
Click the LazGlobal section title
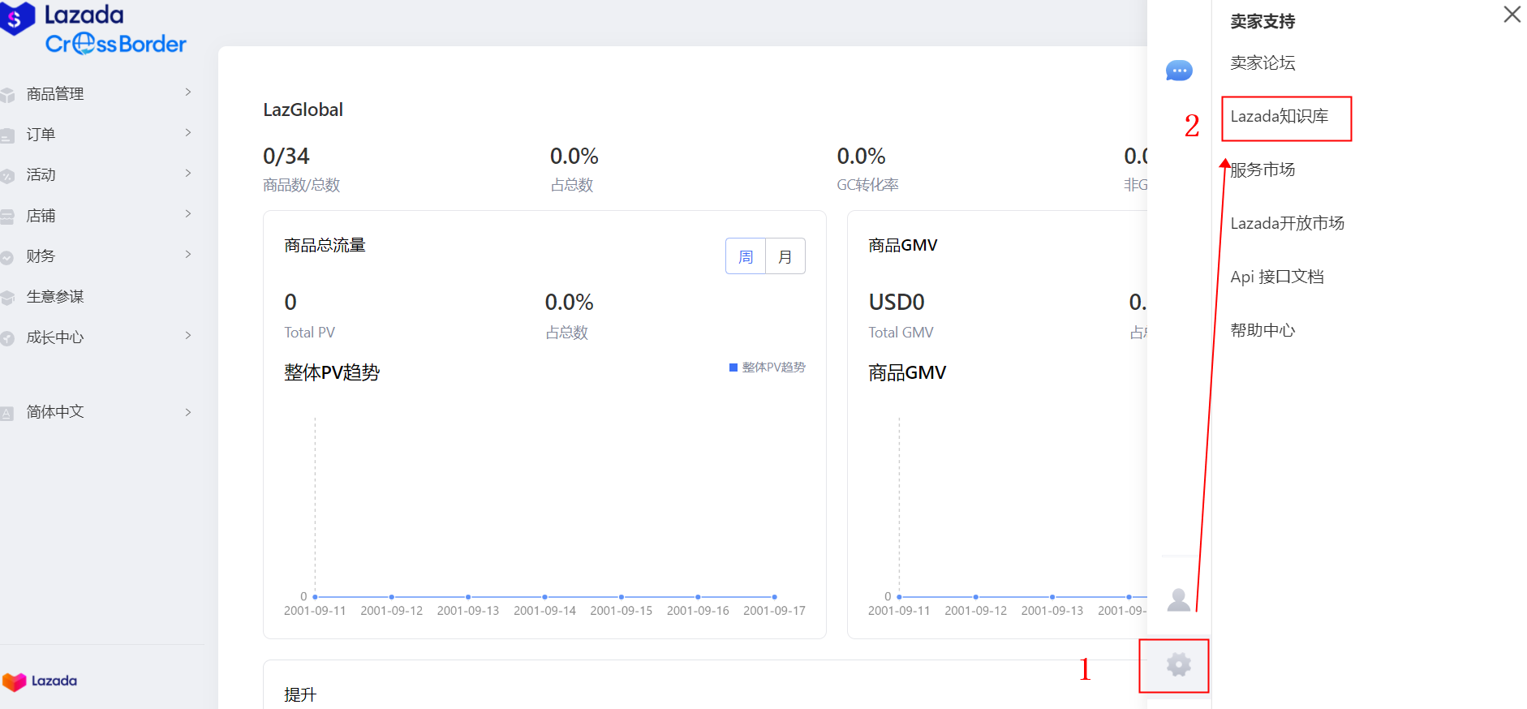tap(303, 110)
